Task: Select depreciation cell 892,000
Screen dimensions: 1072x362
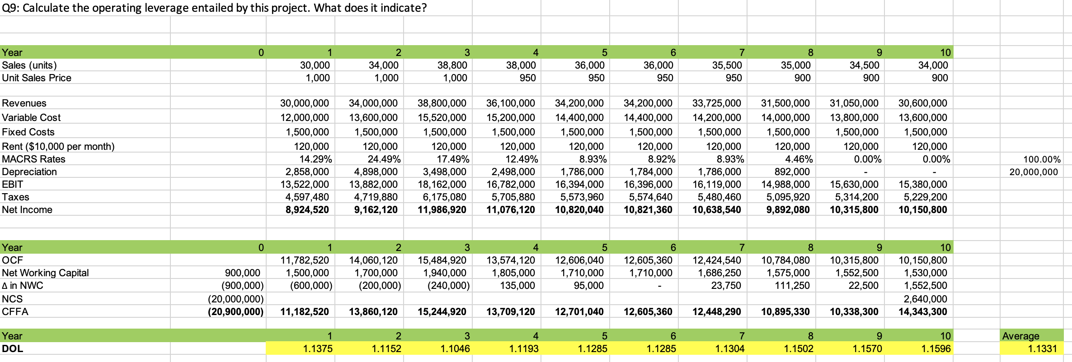Action: [x=792, y=172]
